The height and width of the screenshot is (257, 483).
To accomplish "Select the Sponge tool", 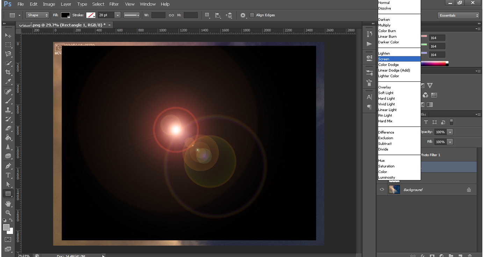I will [x=8, y=156].
